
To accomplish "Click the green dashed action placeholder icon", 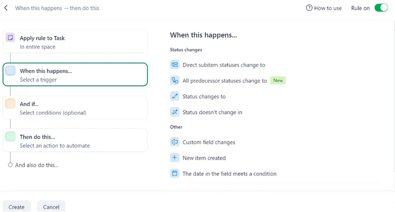I will [10, 137].
